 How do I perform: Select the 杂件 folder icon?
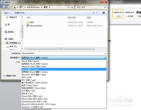28,22
